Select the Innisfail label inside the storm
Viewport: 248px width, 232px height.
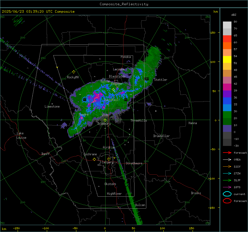point(111,100)
